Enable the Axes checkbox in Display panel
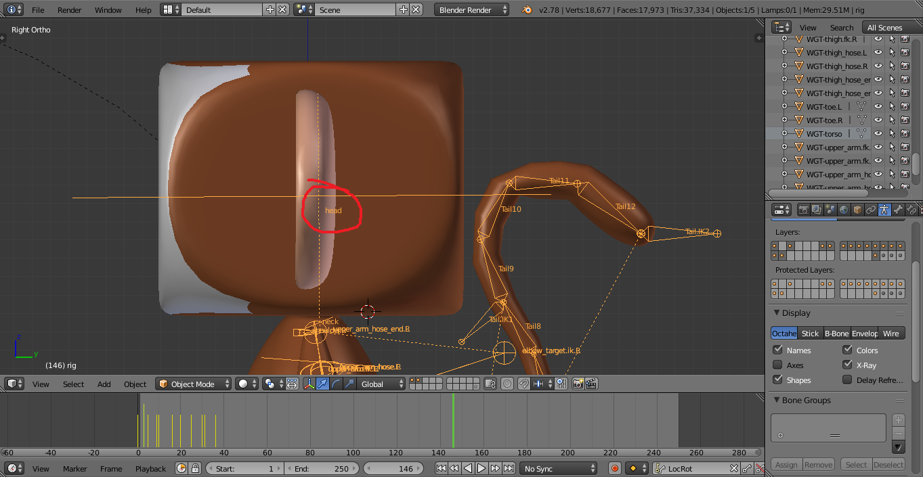The image size is (923, 477). coord(778,365)
